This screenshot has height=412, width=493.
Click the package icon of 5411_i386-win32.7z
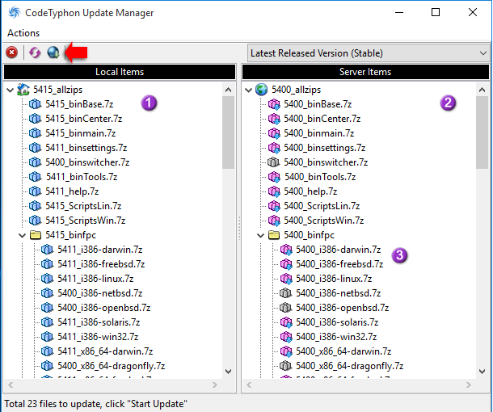[x=47, y=337]
